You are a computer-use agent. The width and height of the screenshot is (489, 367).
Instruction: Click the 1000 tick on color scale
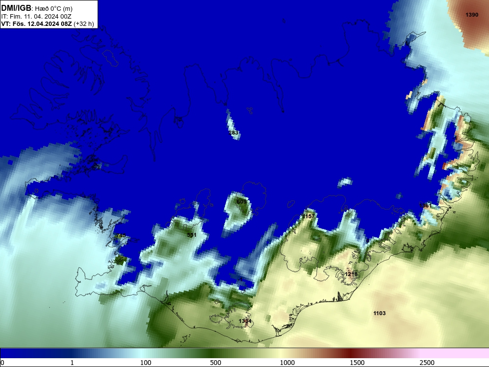coord(287,362)
